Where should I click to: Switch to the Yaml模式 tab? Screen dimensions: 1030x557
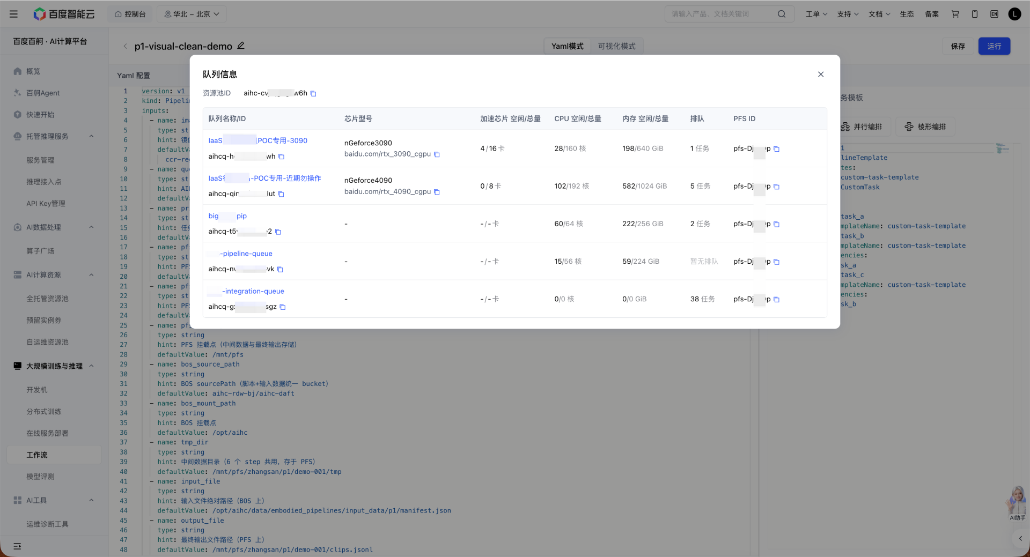point(568,46)
